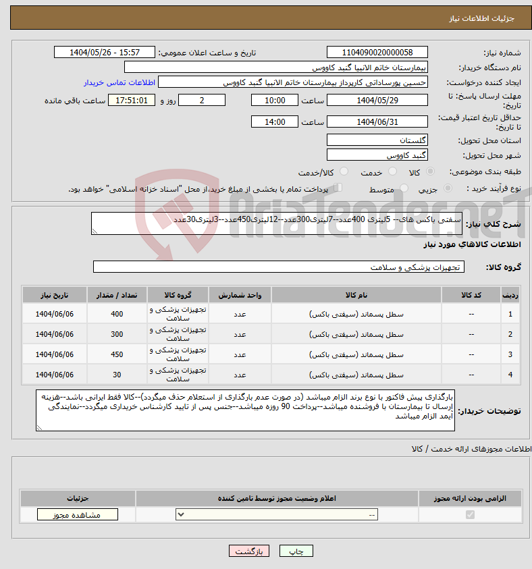Click the need date in row 2
532x569 pixels.
tap(55, 334)
